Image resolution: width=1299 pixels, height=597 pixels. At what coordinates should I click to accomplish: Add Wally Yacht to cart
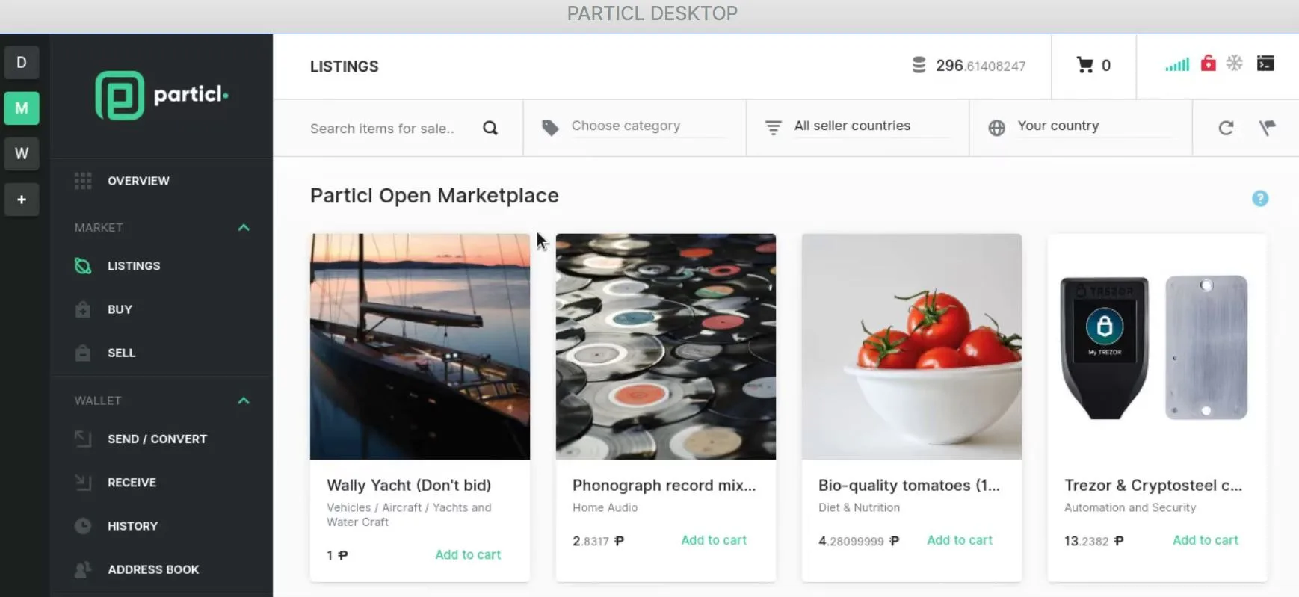468,555
